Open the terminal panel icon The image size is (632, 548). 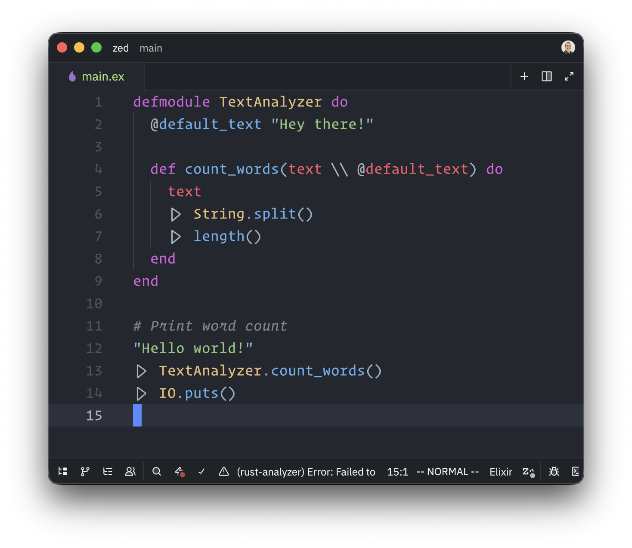point(575,471)
